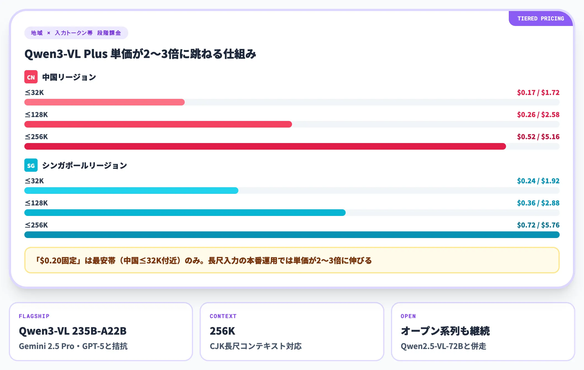Screen dimensions: 584x370
Task: Click the China ≤256K progress bar
Action: pyautogui.click(x=292, y=146)
